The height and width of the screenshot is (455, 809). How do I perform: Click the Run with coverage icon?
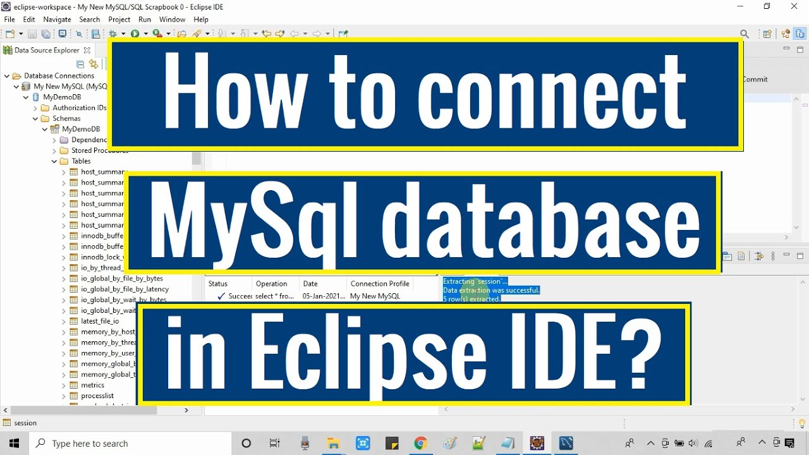click(x=157, y=34)
